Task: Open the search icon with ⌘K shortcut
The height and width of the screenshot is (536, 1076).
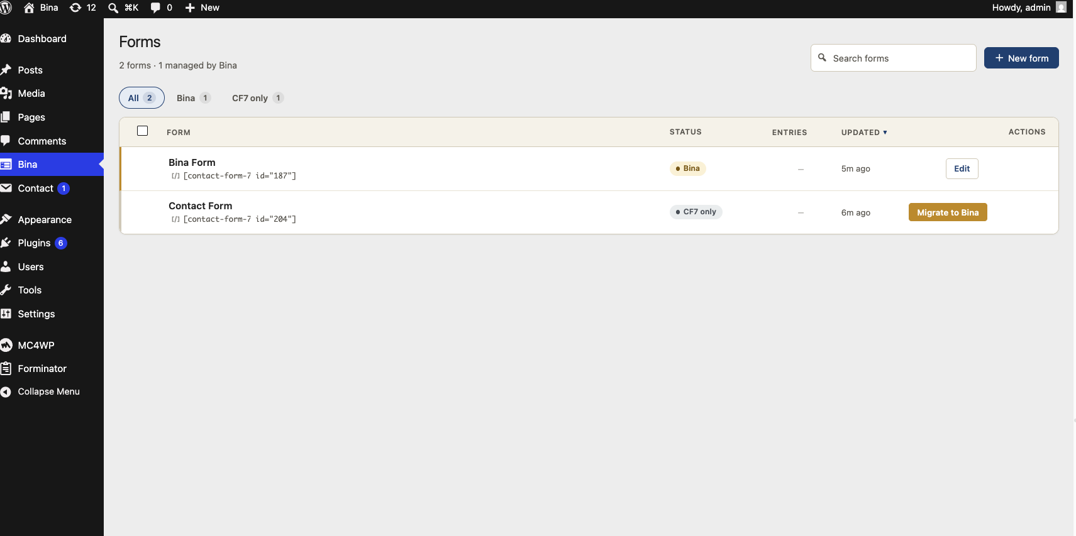Action: click(x=113, y=8)
